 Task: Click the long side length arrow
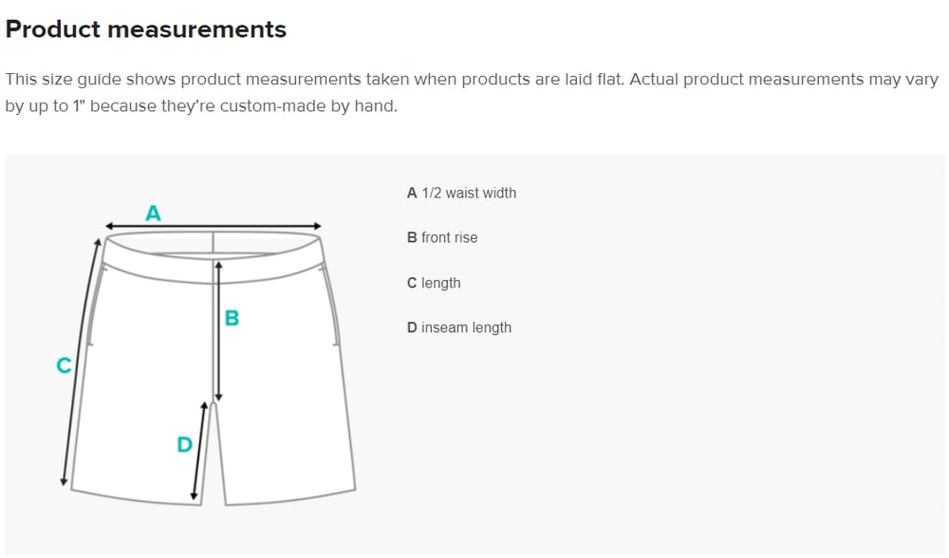tap(80, 361)
